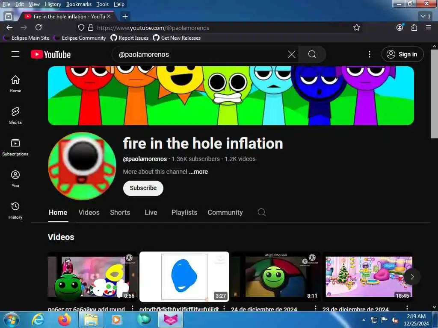Click the muted volume tray icon

point(395,320)
